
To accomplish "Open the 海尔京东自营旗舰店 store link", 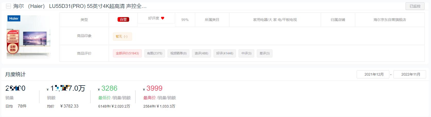I will point(390,20).
